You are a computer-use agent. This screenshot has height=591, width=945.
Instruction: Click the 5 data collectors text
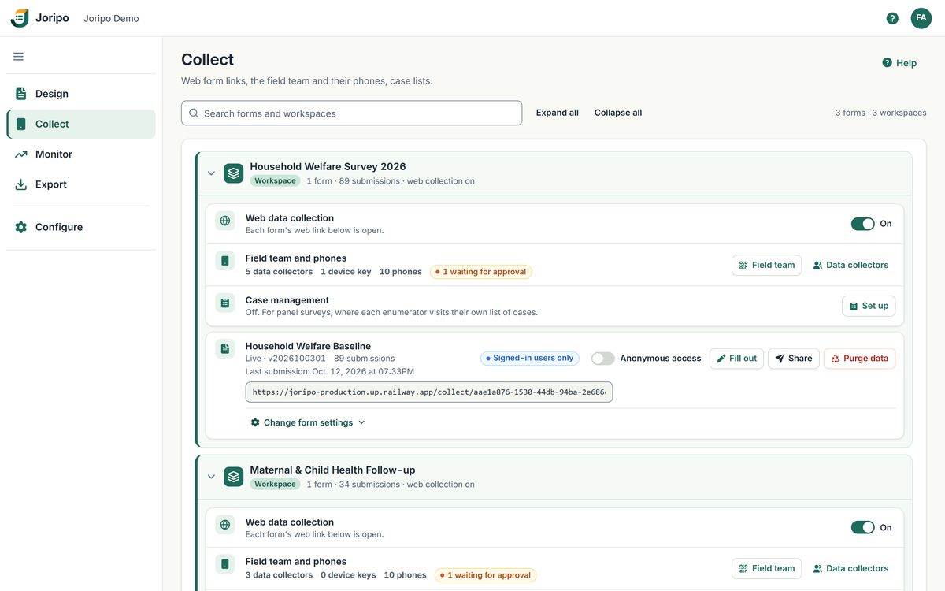pos(279,272)
